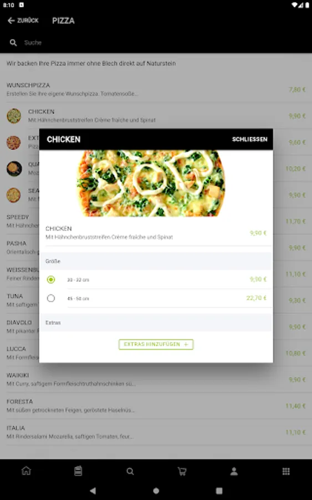The width and height of the screenshot is (312, 500).
Task: Go back with the Zurück arrow
Action: 23,21
